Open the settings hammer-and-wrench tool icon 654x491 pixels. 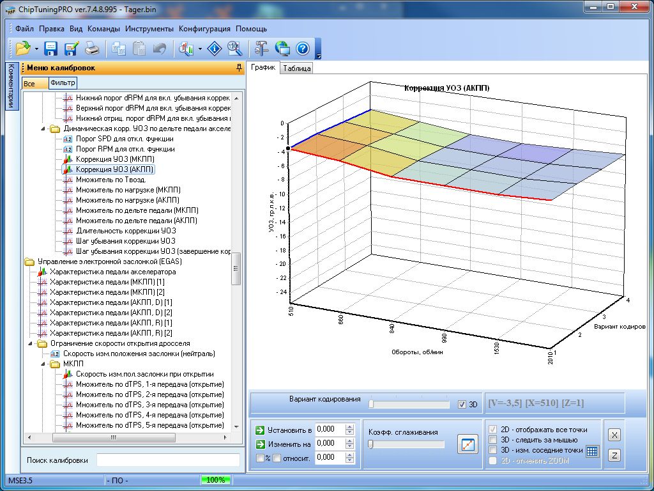(x=261, y=49)
